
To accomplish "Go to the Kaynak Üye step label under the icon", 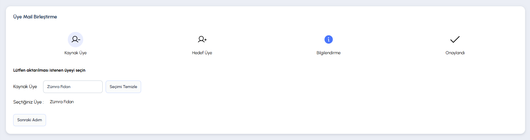I will [76, 53].
